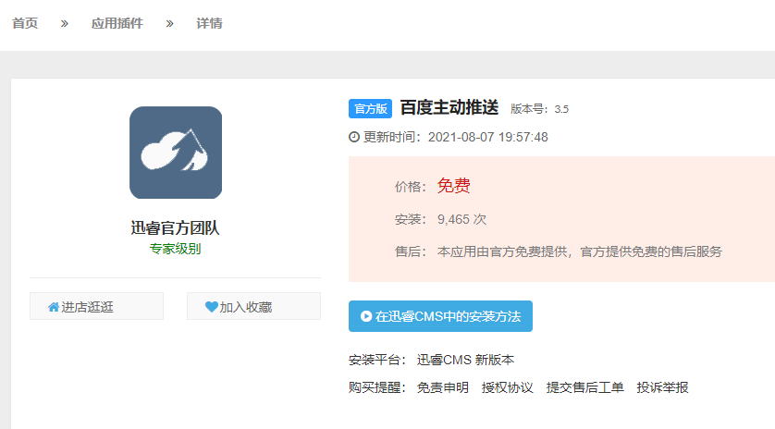The image size is (775, 429).
Task: Open the 投诉举报 link
Action: pos(662,387)
